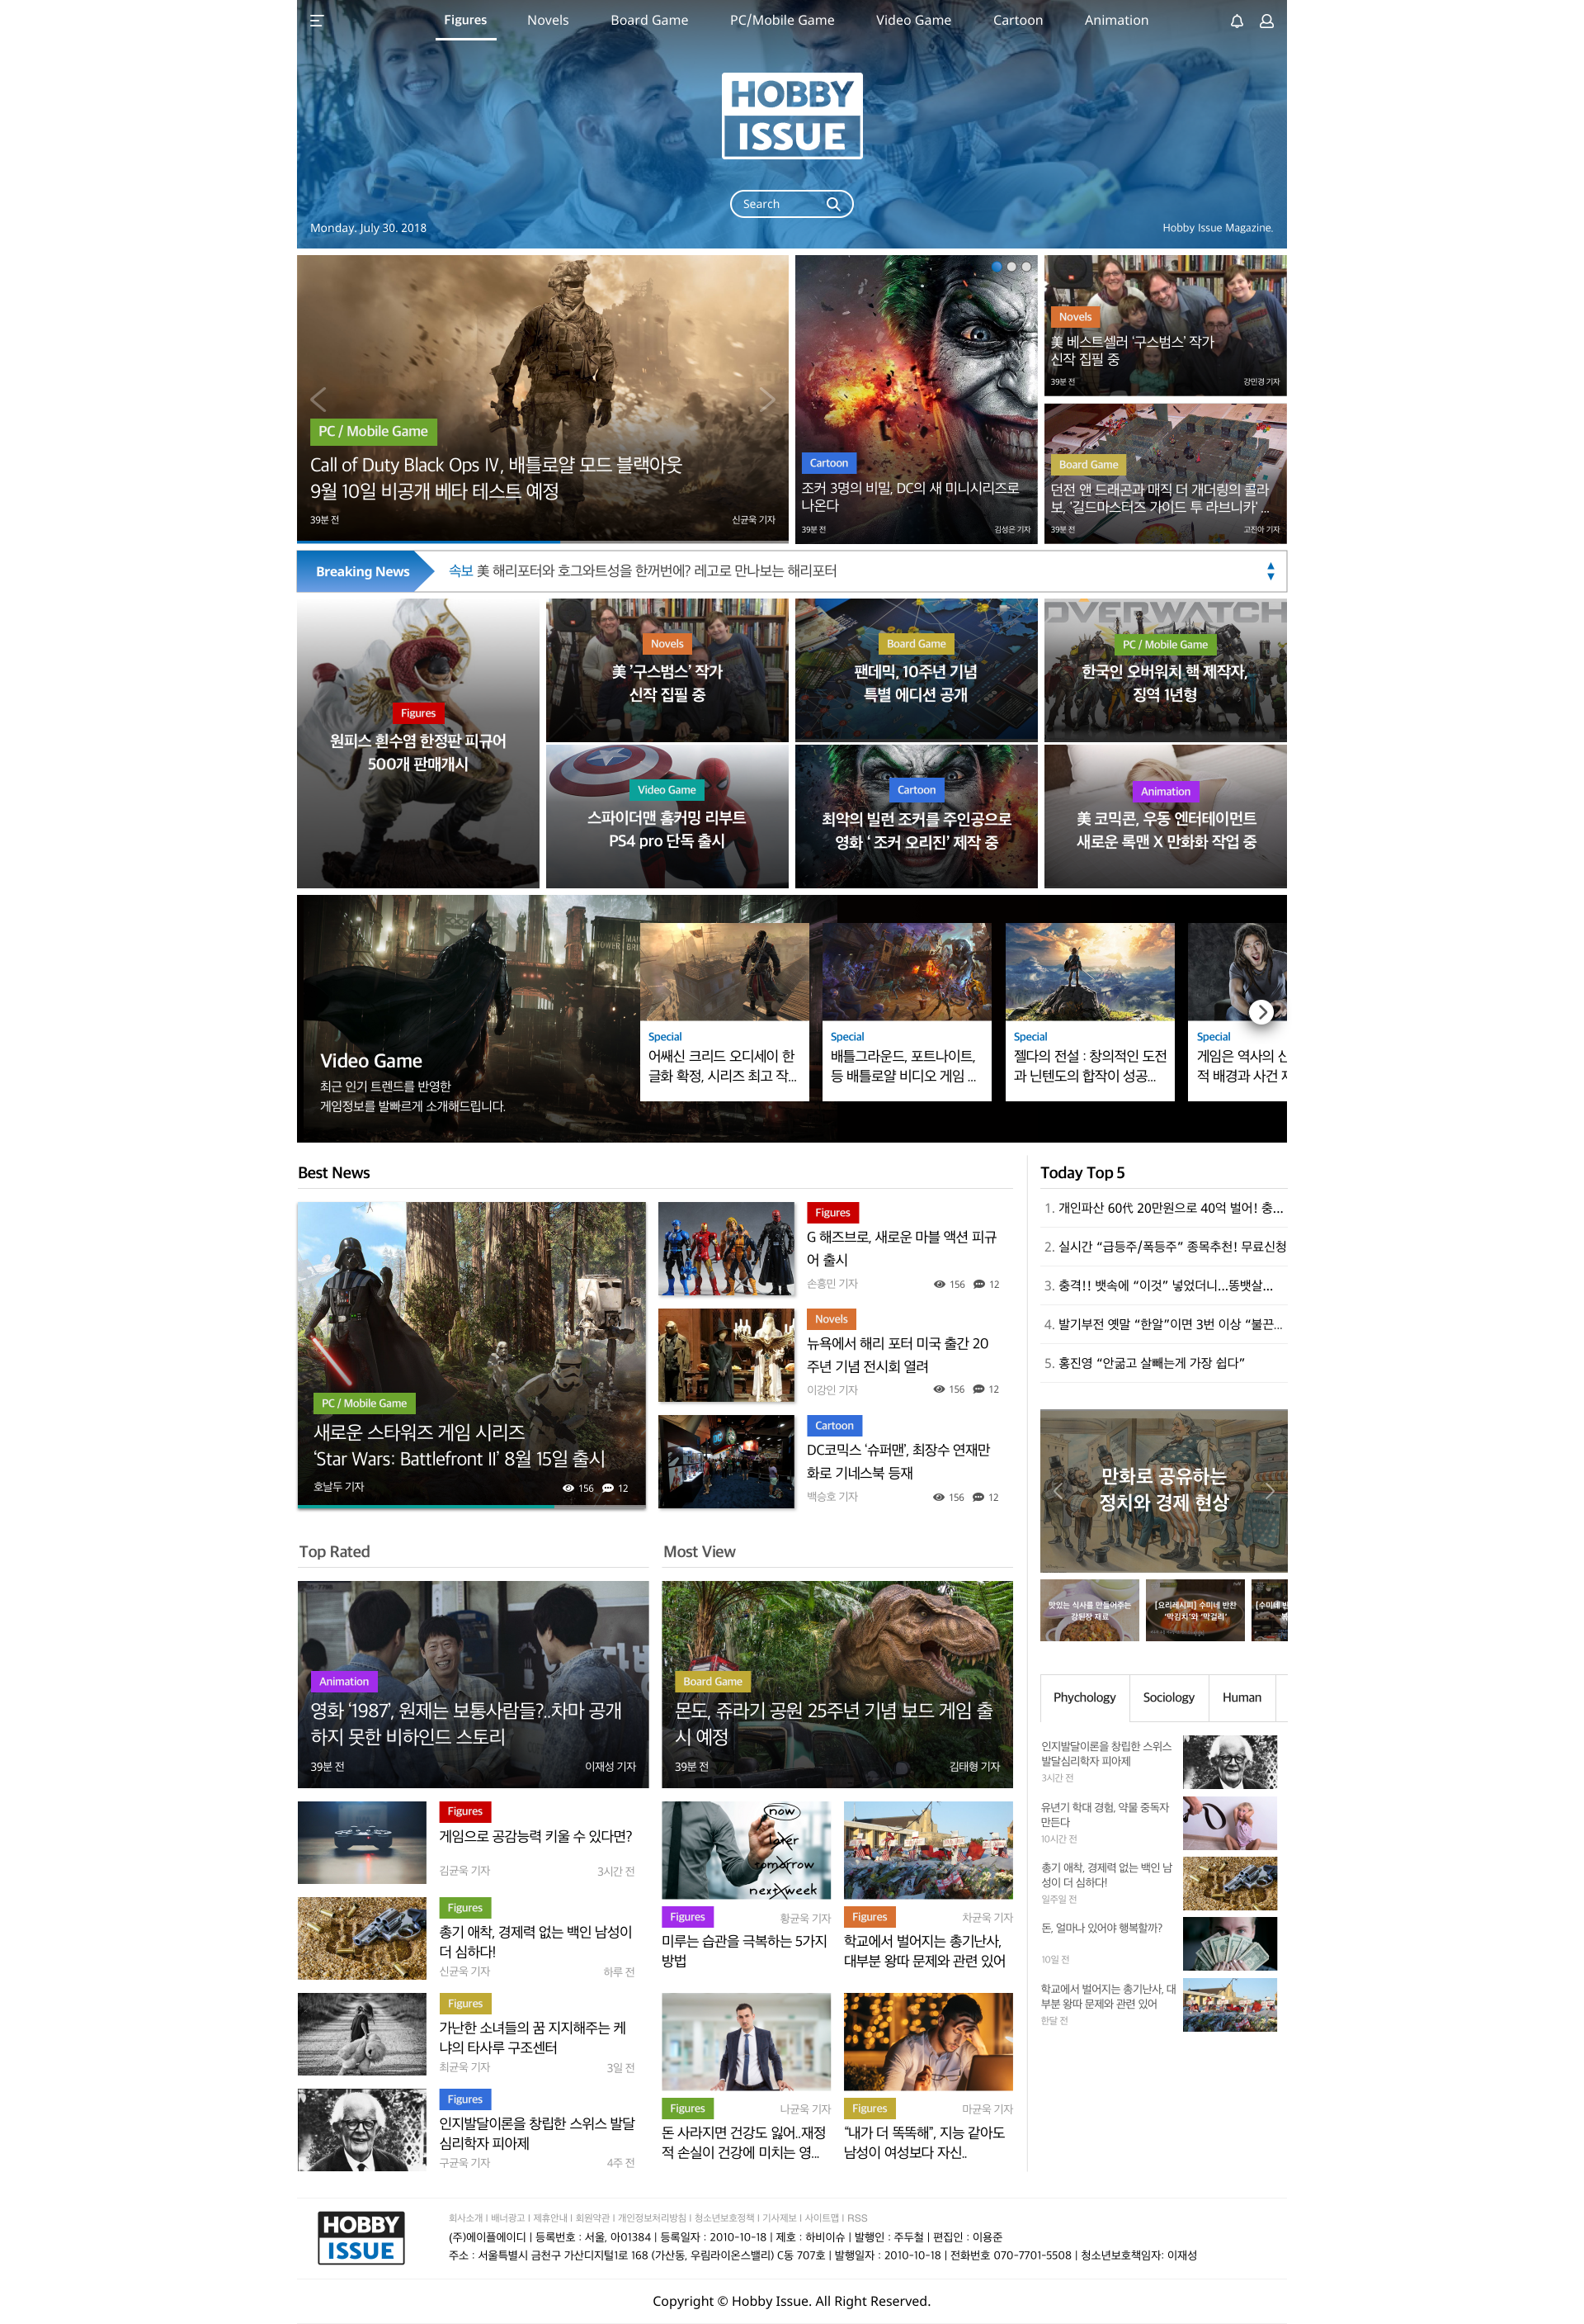
Task: Click the Breaking News label
Action: pyautogui.click(x=363, y=572)
